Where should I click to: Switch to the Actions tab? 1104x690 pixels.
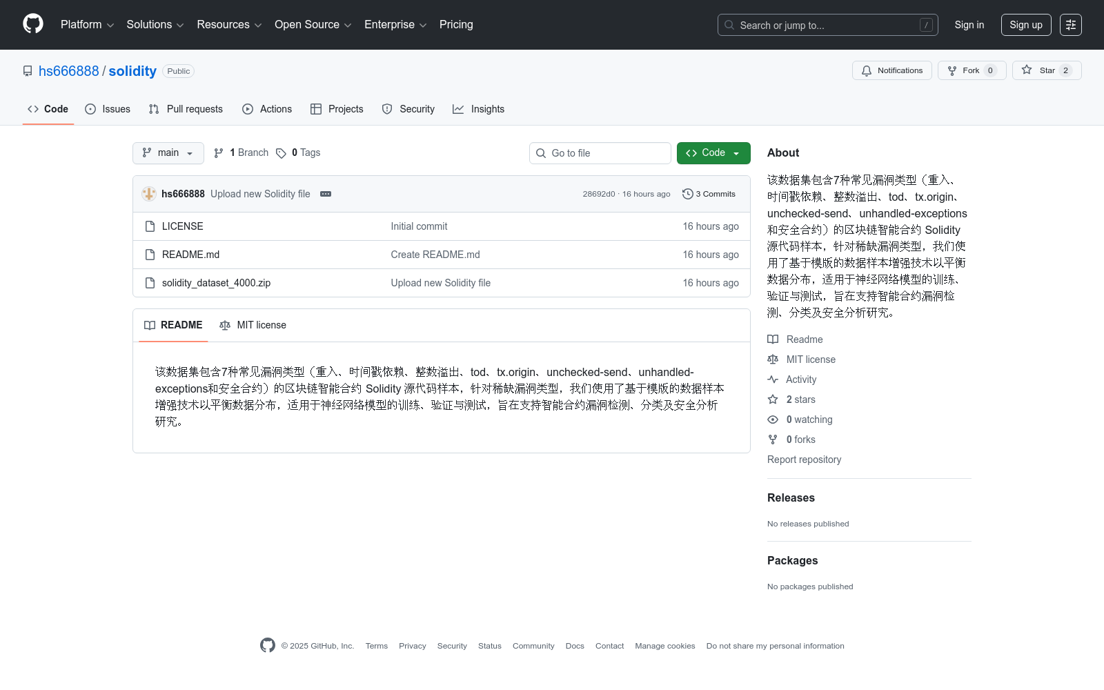(x=267, y=109)
